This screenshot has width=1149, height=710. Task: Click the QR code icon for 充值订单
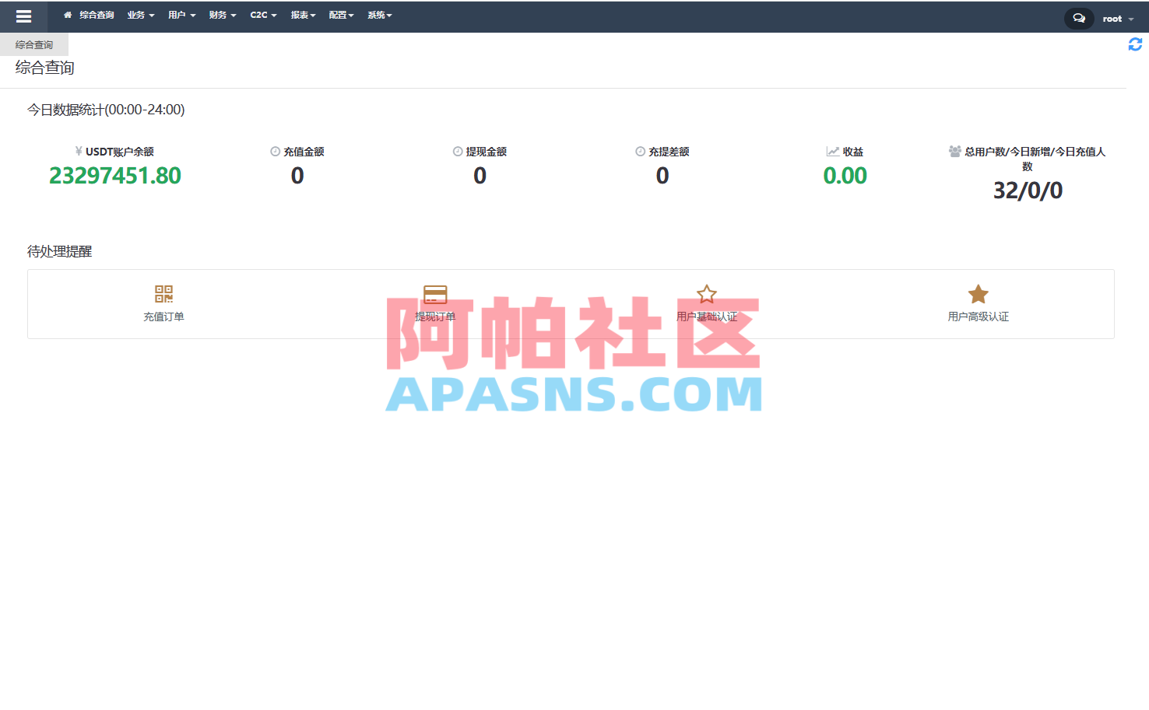tap(163, 294)
